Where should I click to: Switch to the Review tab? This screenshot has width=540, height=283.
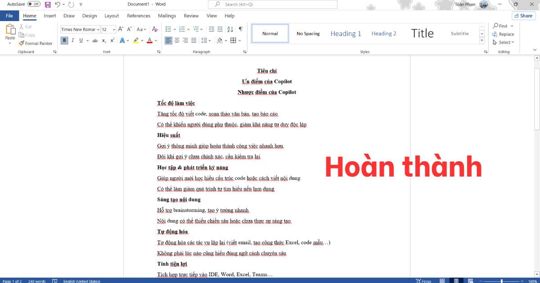click(x=191, y=16)
